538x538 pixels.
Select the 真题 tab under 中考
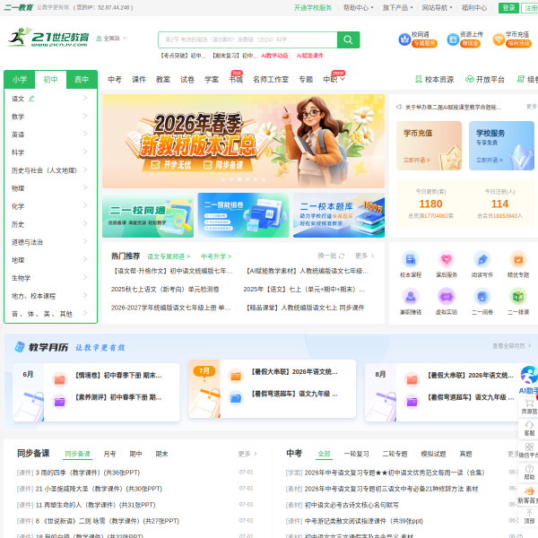(465, 454)
